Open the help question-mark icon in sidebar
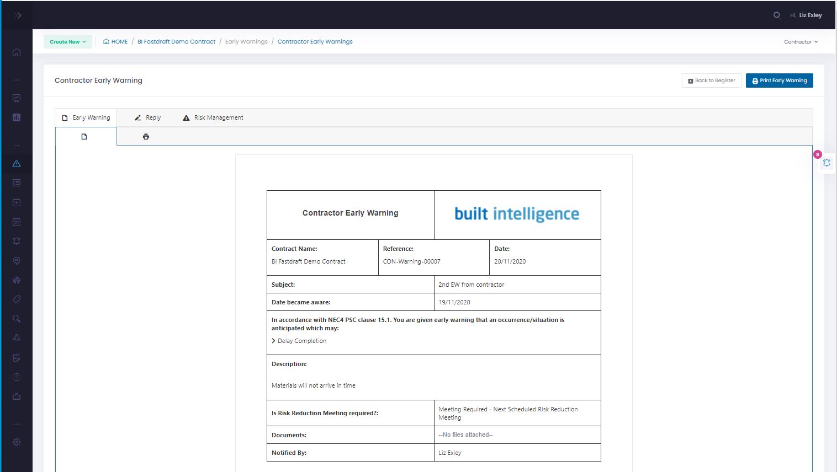This screenshot has height=472, width=837. [x=16, y=377]
